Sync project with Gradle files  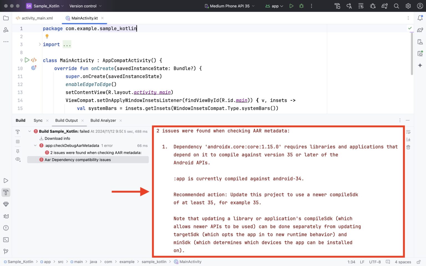click(x=385, y=6)
